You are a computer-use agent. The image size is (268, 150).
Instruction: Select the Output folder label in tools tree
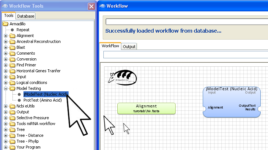click(x=23, y=112)
